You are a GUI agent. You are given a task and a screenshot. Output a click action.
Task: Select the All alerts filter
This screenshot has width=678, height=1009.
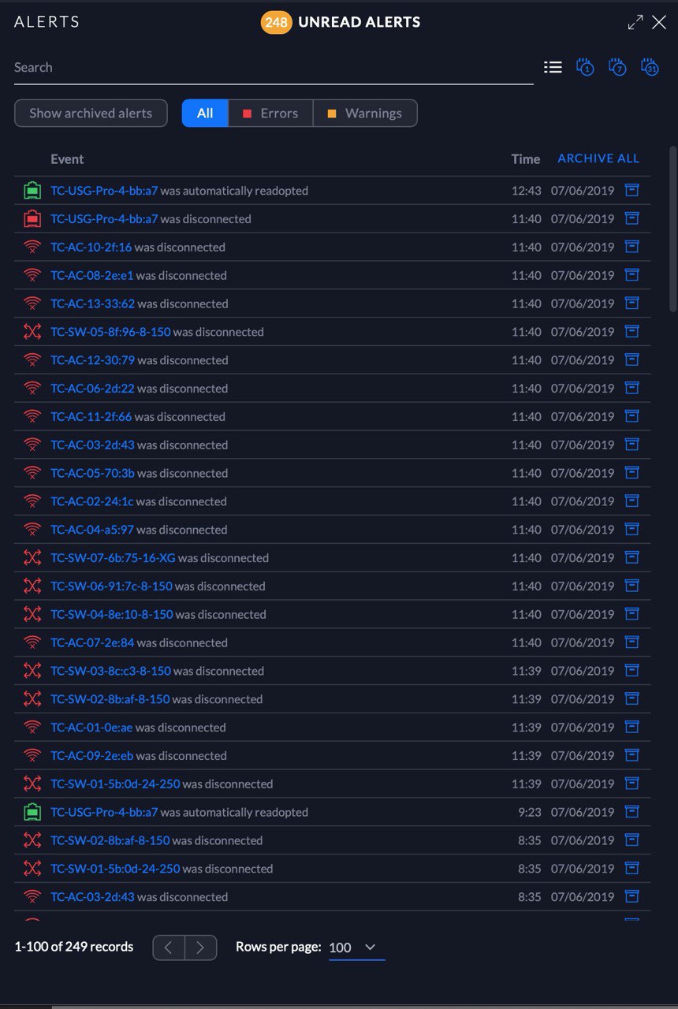click(205, 114)
